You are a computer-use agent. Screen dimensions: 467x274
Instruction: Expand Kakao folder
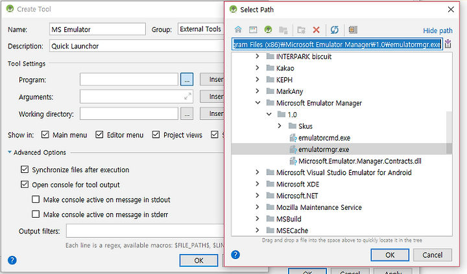[x=257, y=68]
